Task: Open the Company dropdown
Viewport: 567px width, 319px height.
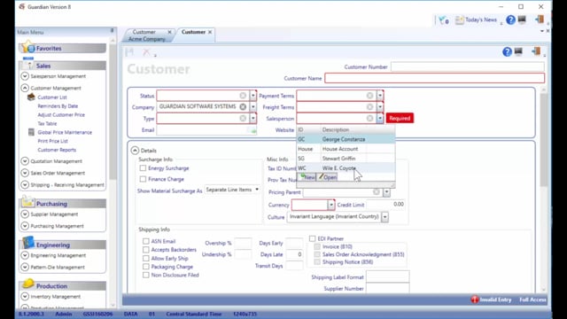Action: (252, 106)
